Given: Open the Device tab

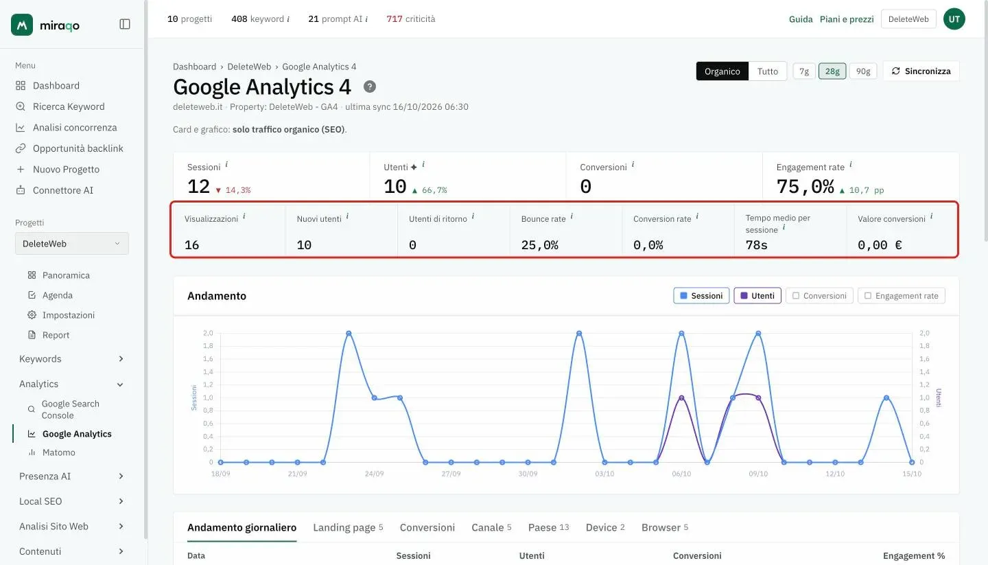Looking at the screenshot, I should pos(605,527).
